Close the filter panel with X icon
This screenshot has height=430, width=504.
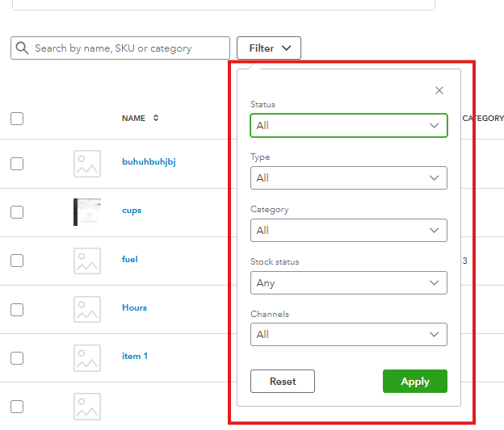pos(439,91)
